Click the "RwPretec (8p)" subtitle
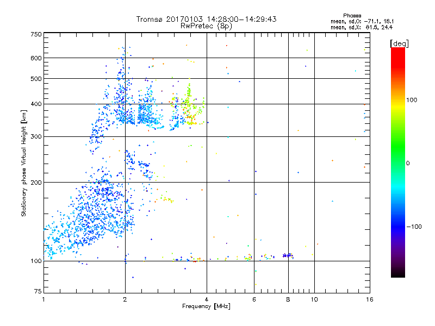Image resolution: width=435 pixels, height=326 pixels. click(x=206, y=26)
